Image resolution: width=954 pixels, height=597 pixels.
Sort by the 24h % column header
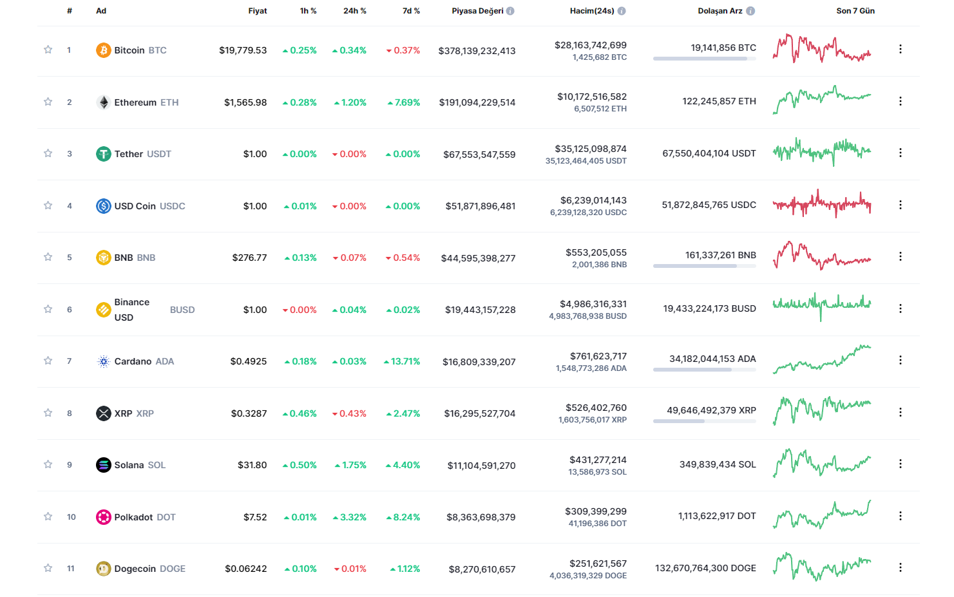pyautogui.click(x=354, y=11)
